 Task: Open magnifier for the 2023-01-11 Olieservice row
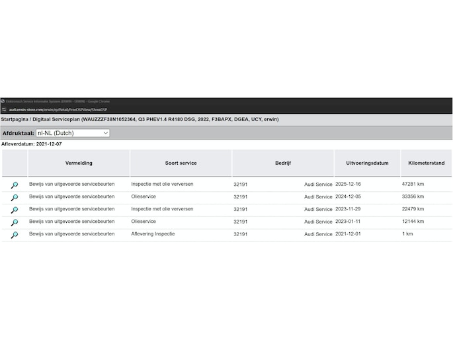click(x=15, y=222)
